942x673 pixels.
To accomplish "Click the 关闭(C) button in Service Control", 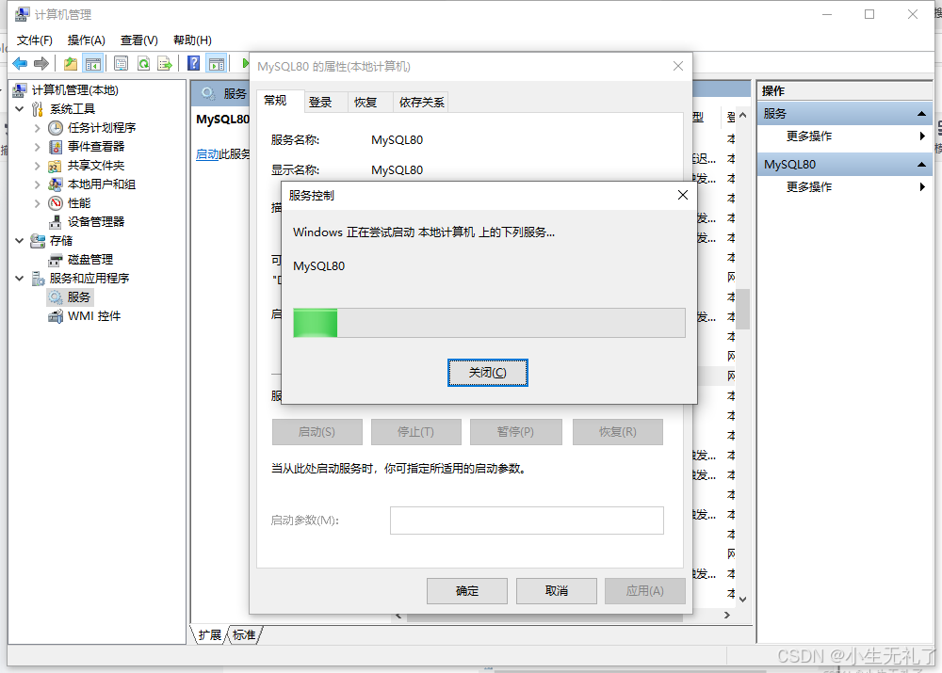I will coord(488,373).
